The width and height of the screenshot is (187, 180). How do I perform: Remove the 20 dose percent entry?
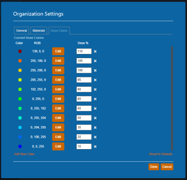pyautogui.click(x=95, y=137)
